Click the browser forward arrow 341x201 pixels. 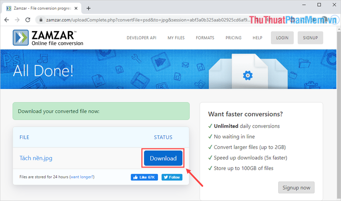coord(17,20)
